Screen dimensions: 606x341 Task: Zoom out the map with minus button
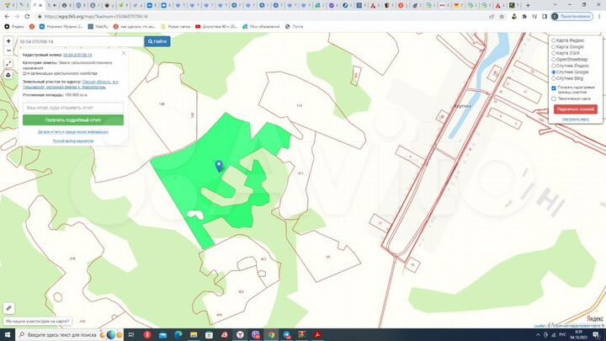point(8,51)
